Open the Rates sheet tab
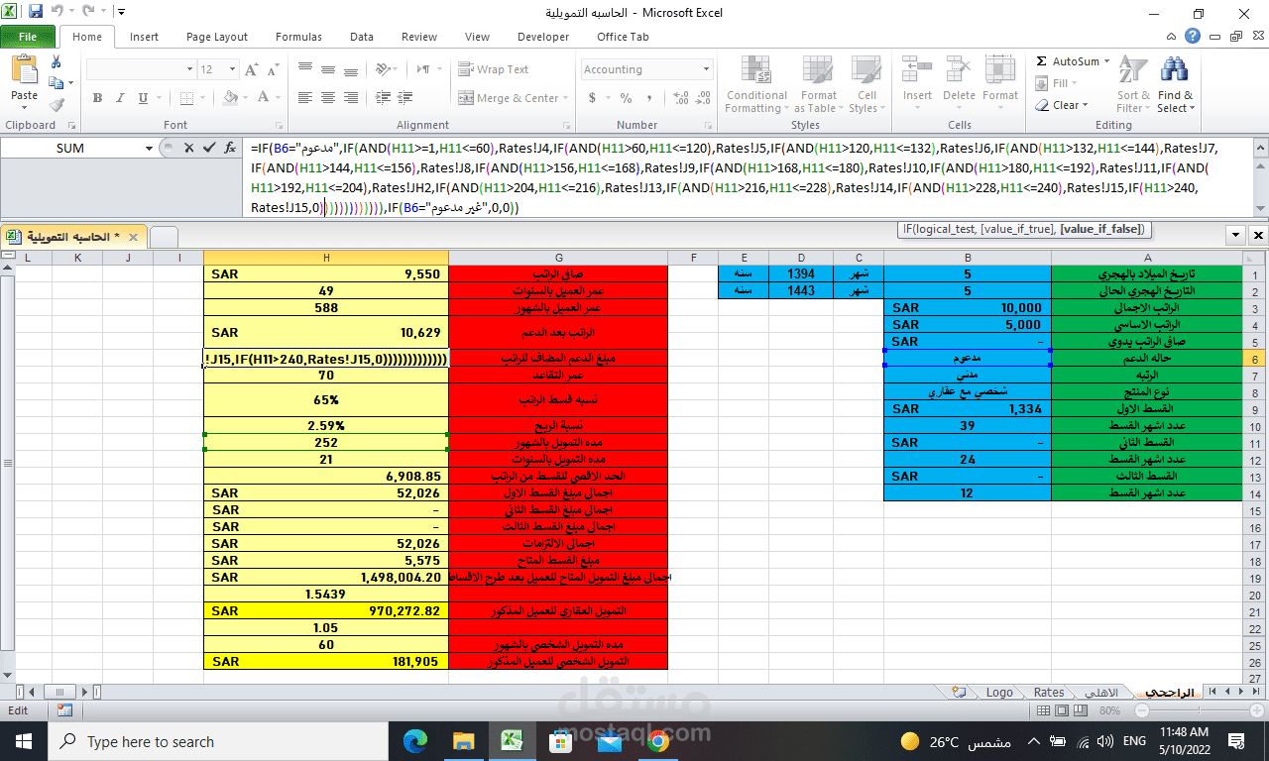The height and width of the screenshot is (761, 1269). [x=1048, y=693]
